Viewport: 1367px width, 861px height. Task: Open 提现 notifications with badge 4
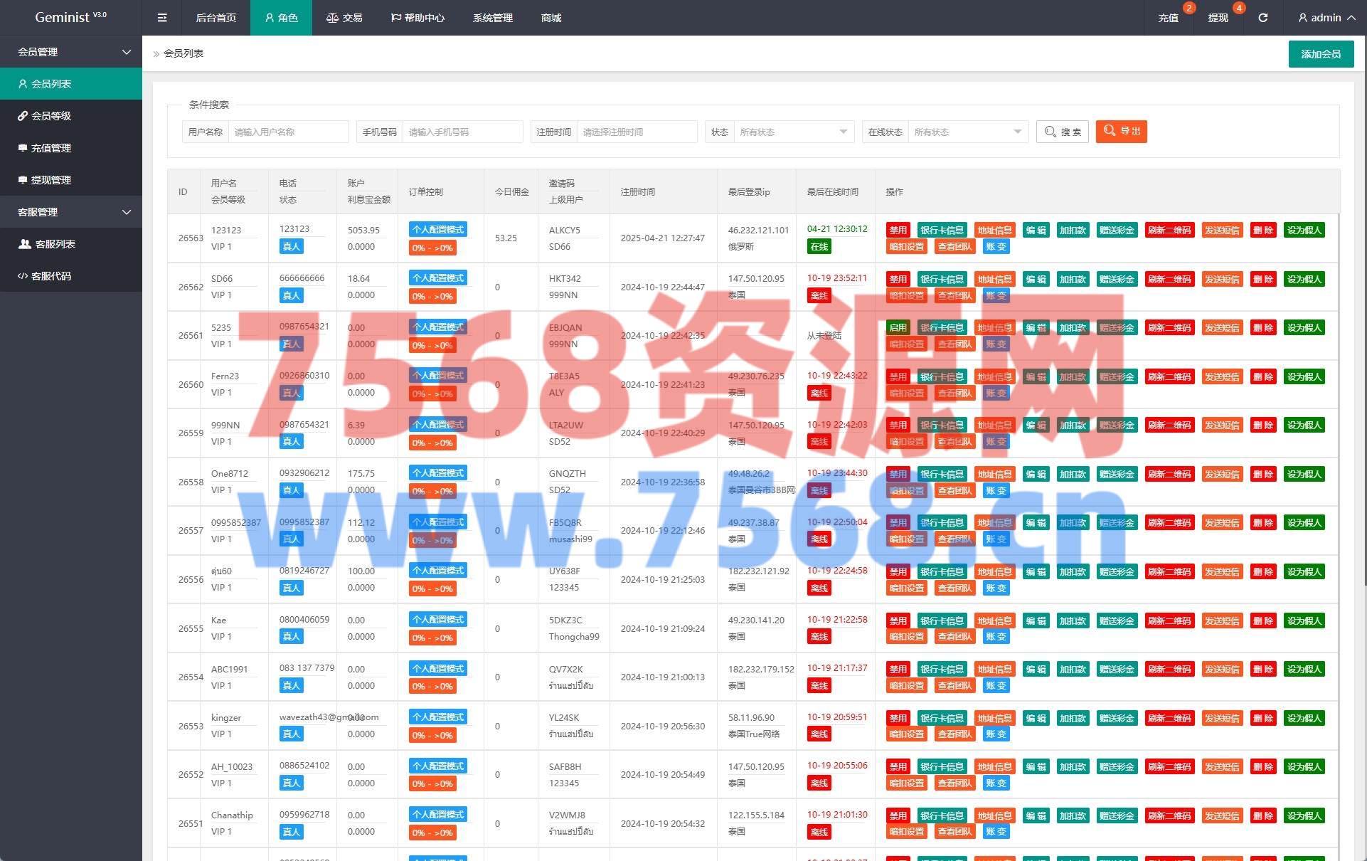pyautogui.click(x=1218, y=18)
